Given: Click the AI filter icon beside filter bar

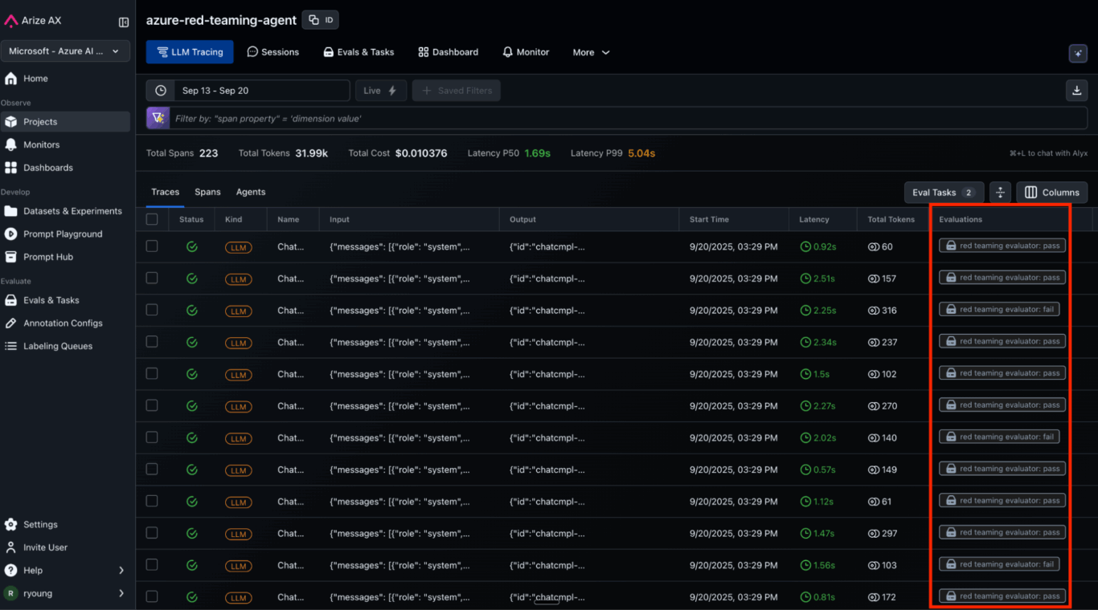Looking at the screenshot, I should 158,118.
